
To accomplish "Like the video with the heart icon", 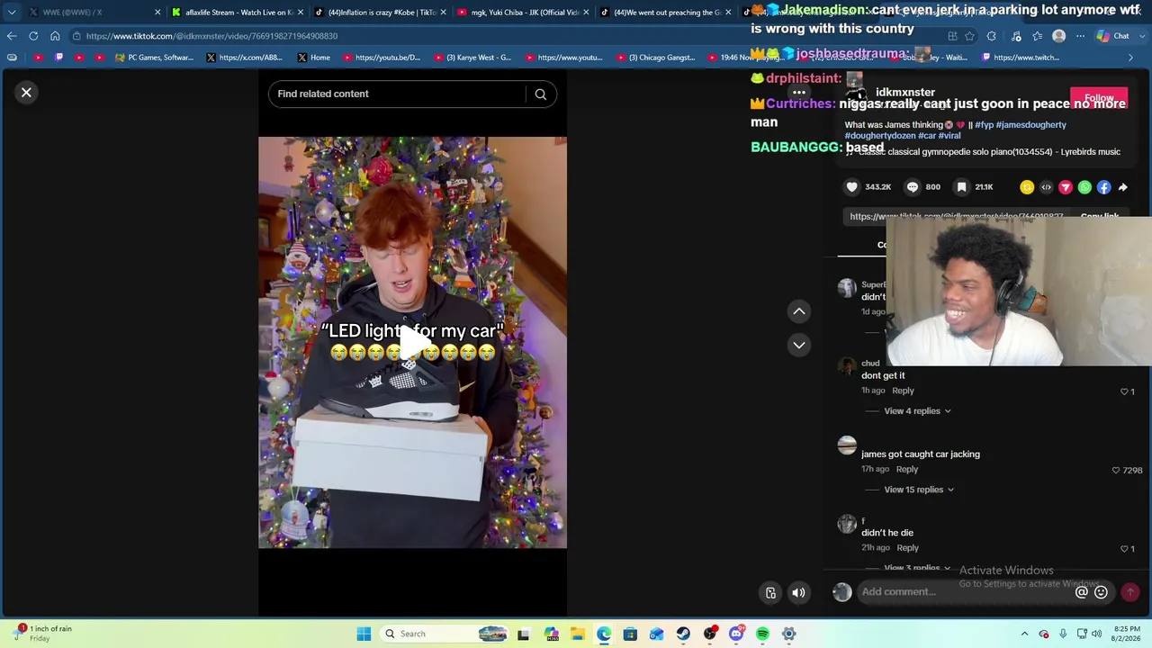I will point(851,187).
